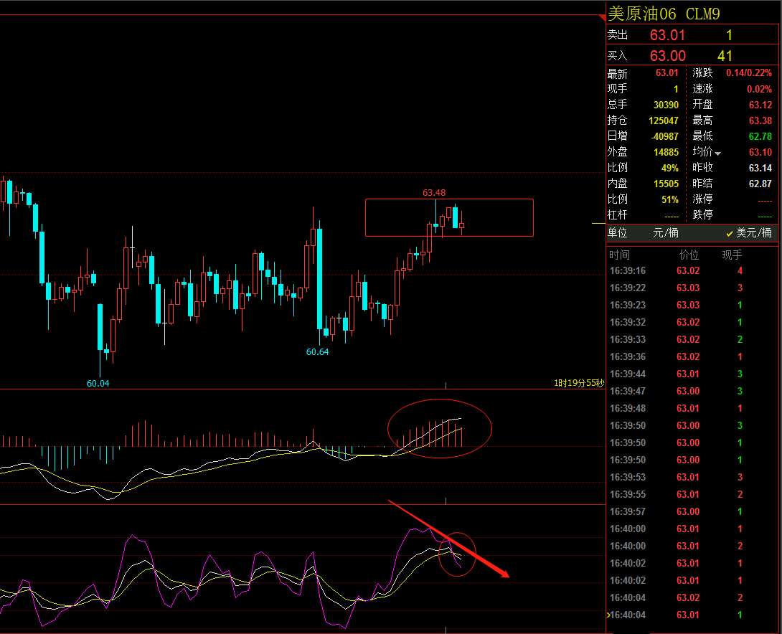
Task: Click the 现手 column header in tick list
Action: (732, 255)
